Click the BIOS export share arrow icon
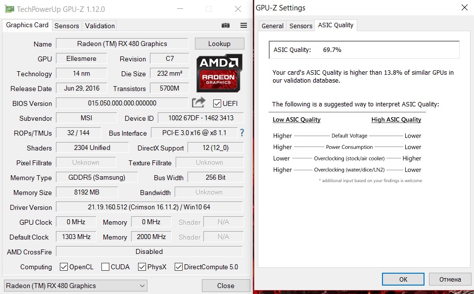This screenshot has width=474, height=294. tap(198, 103)
